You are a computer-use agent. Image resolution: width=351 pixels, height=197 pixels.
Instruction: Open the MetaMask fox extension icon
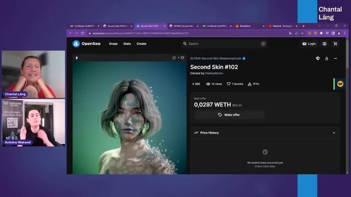pos(309,33)
